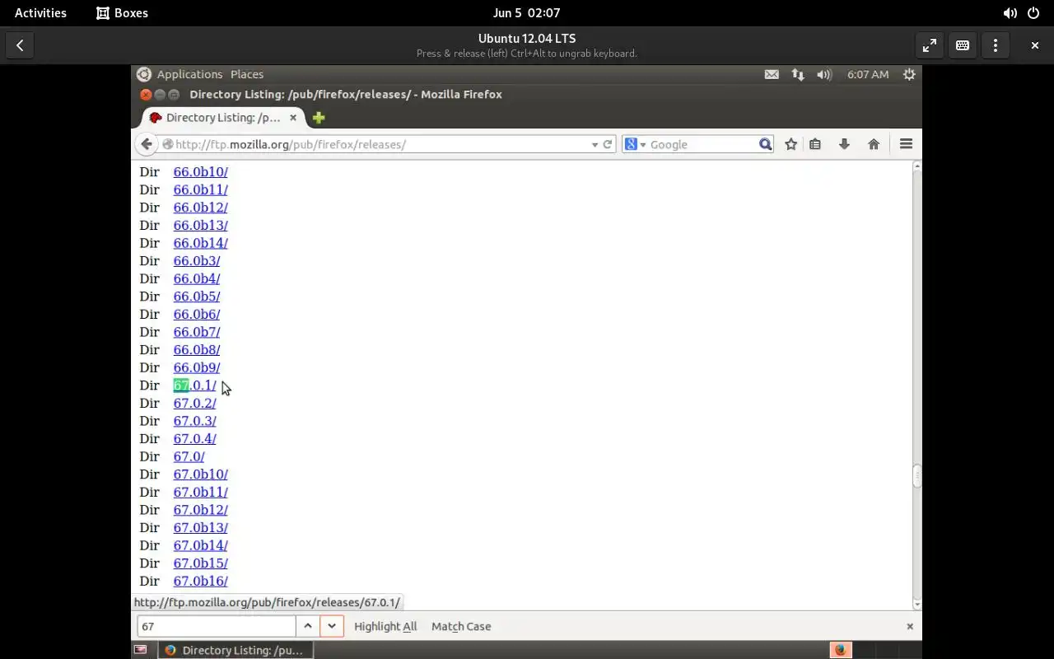Go to Firefox home page

click(x=874, y=144)
